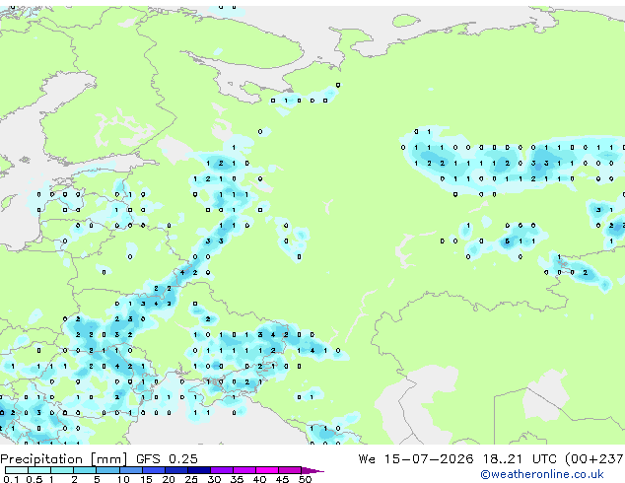The image size is (625, 483).
Task: Click the 1–2 mm legend swatch
Action: click(x=62, y=470)
